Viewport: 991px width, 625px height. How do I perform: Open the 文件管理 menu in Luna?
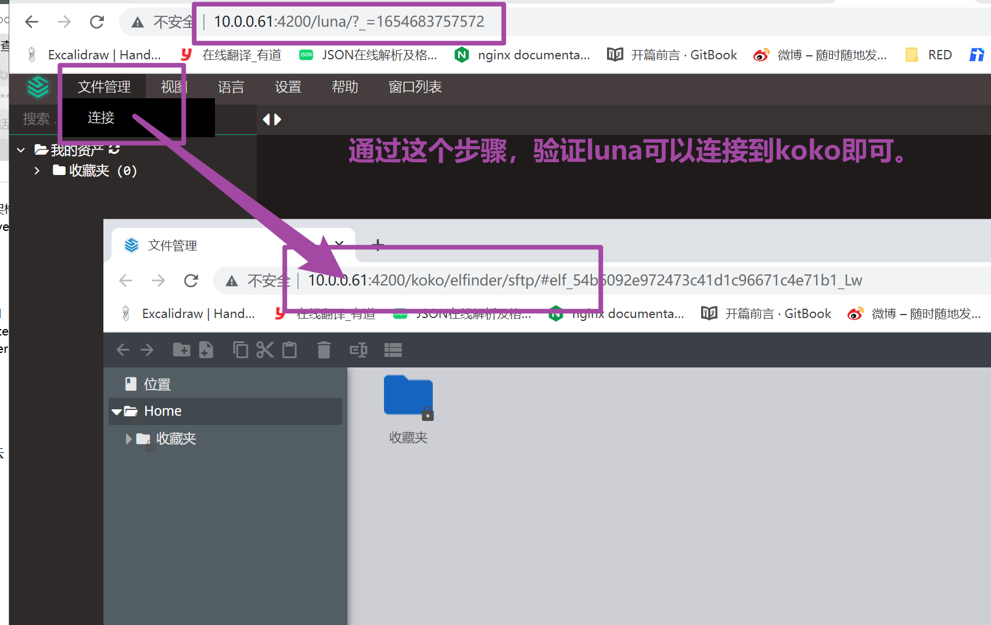point(104,87)
